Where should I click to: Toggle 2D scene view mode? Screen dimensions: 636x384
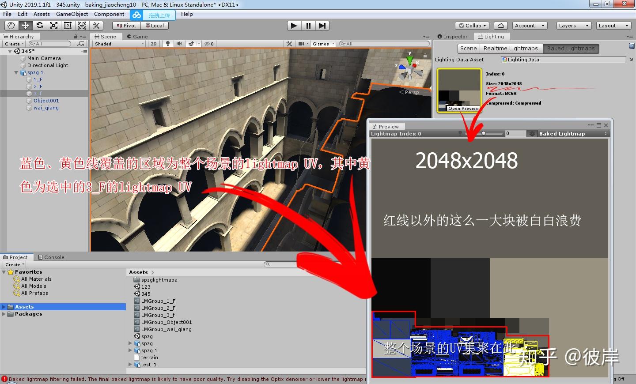[x=154, y=44]
